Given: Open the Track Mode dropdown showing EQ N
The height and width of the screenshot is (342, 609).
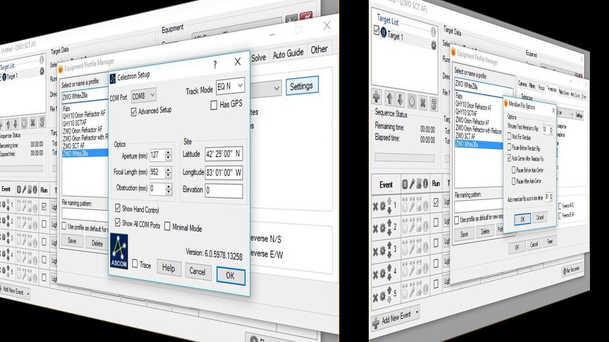Looking at the screenshot, I should [x=231, y=86].
